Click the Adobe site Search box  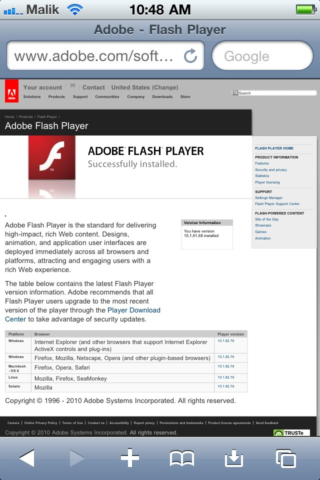click(x=277, y=93)
